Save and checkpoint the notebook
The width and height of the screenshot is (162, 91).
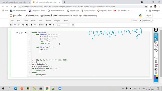[11, 25]
